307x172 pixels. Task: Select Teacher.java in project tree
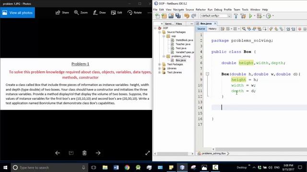coord(183,44)
